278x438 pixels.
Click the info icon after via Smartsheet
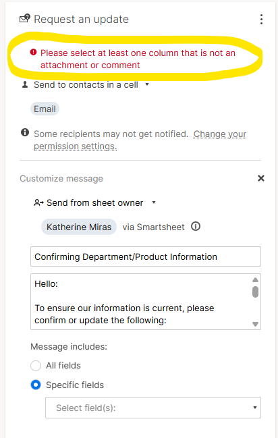[x=196, y=226]
